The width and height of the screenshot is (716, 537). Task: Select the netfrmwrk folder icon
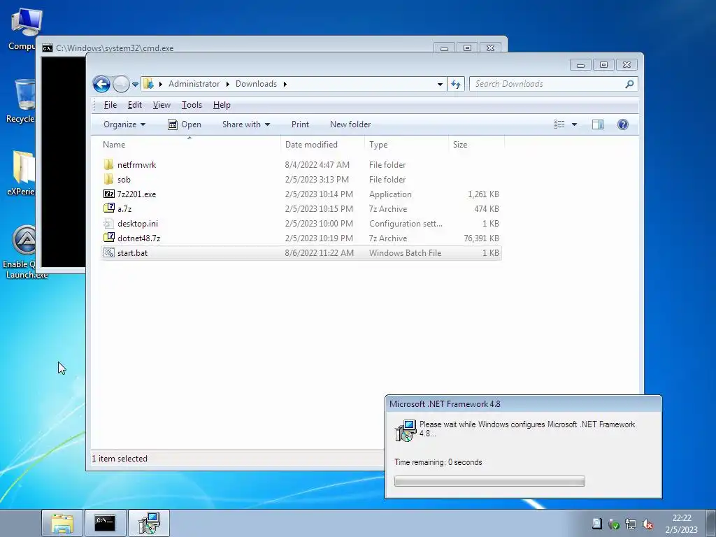[108, 164]
